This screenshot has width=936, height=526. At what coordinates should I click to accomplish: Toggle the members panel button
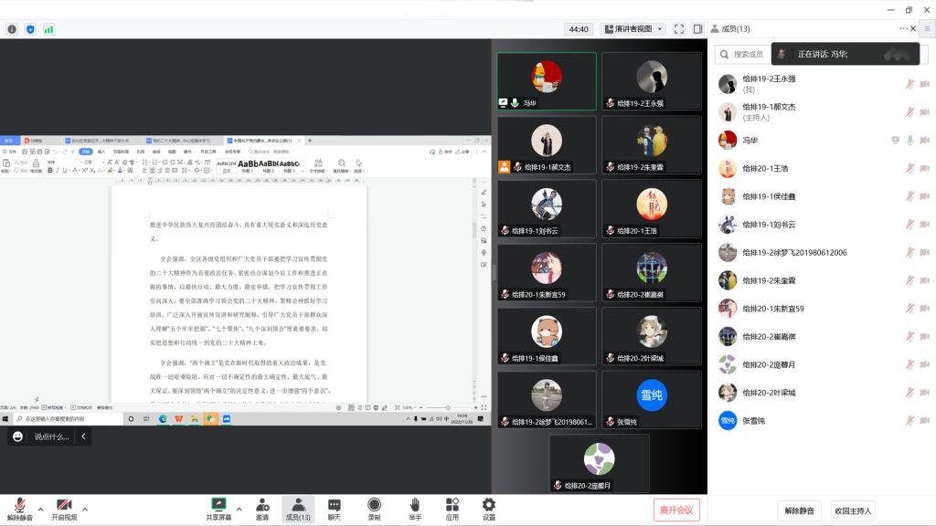[298, 505]
